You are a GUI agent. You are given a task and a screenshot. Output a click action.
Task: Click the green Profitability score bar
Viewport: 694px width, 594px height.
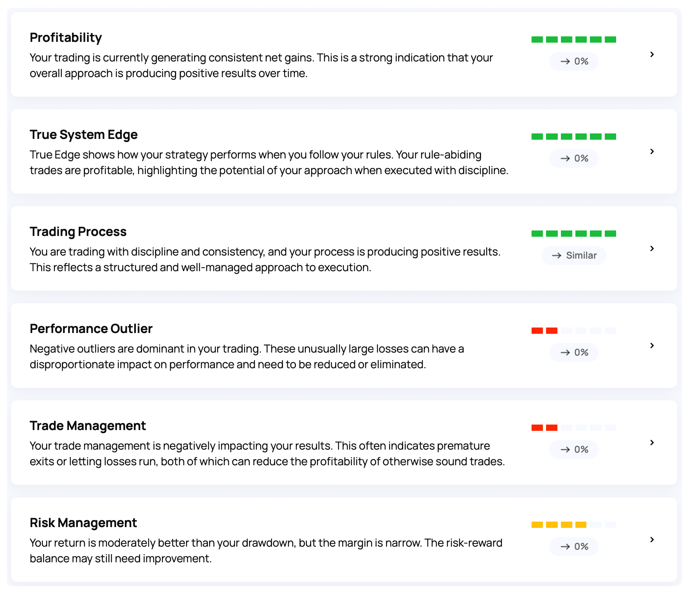tap(574, 40)
